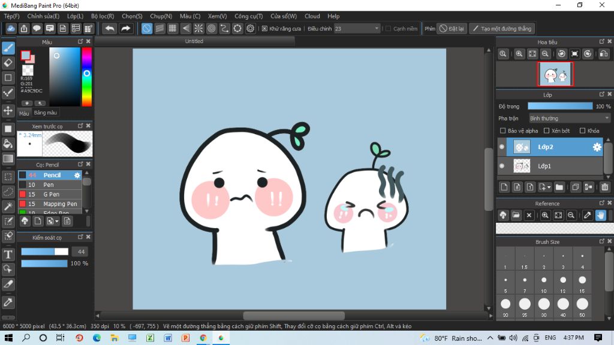Open the Chỉnh sửa(E) menu
The height and width of the screenshot is (345, 614).
pos(43,16)
